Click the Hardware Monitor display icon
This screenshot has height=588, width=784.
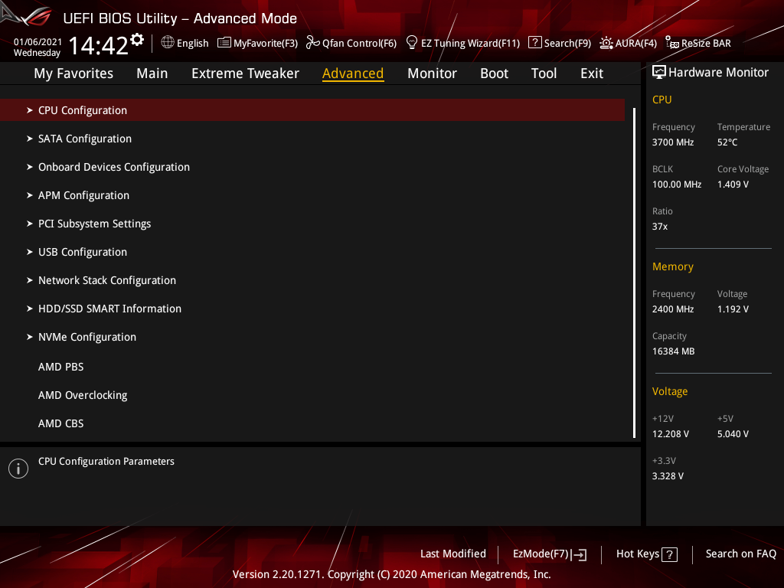pos(659,73)
